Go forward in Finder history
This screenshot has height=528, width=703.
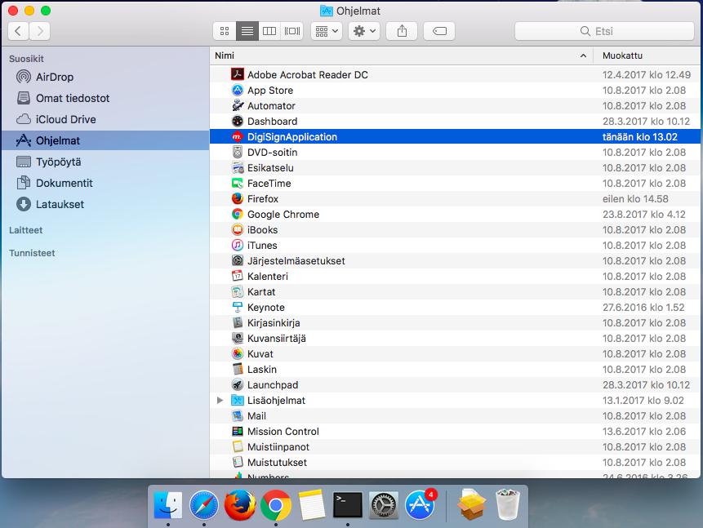[x=40, y=31]
